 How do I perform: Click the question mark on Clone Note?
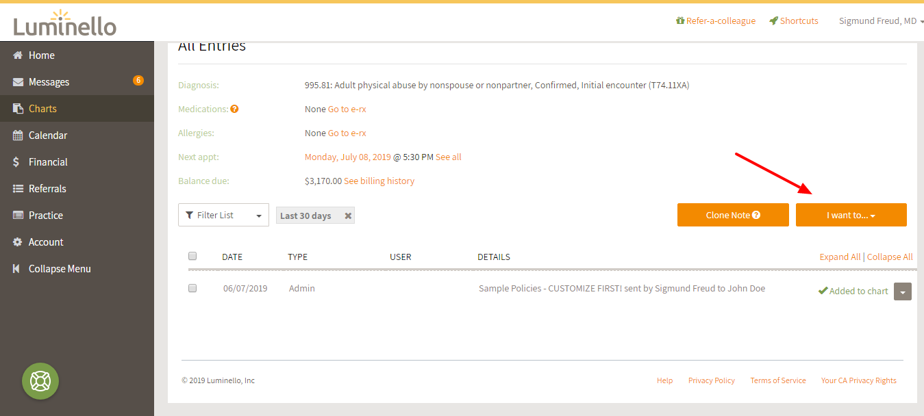pos(756,215)
